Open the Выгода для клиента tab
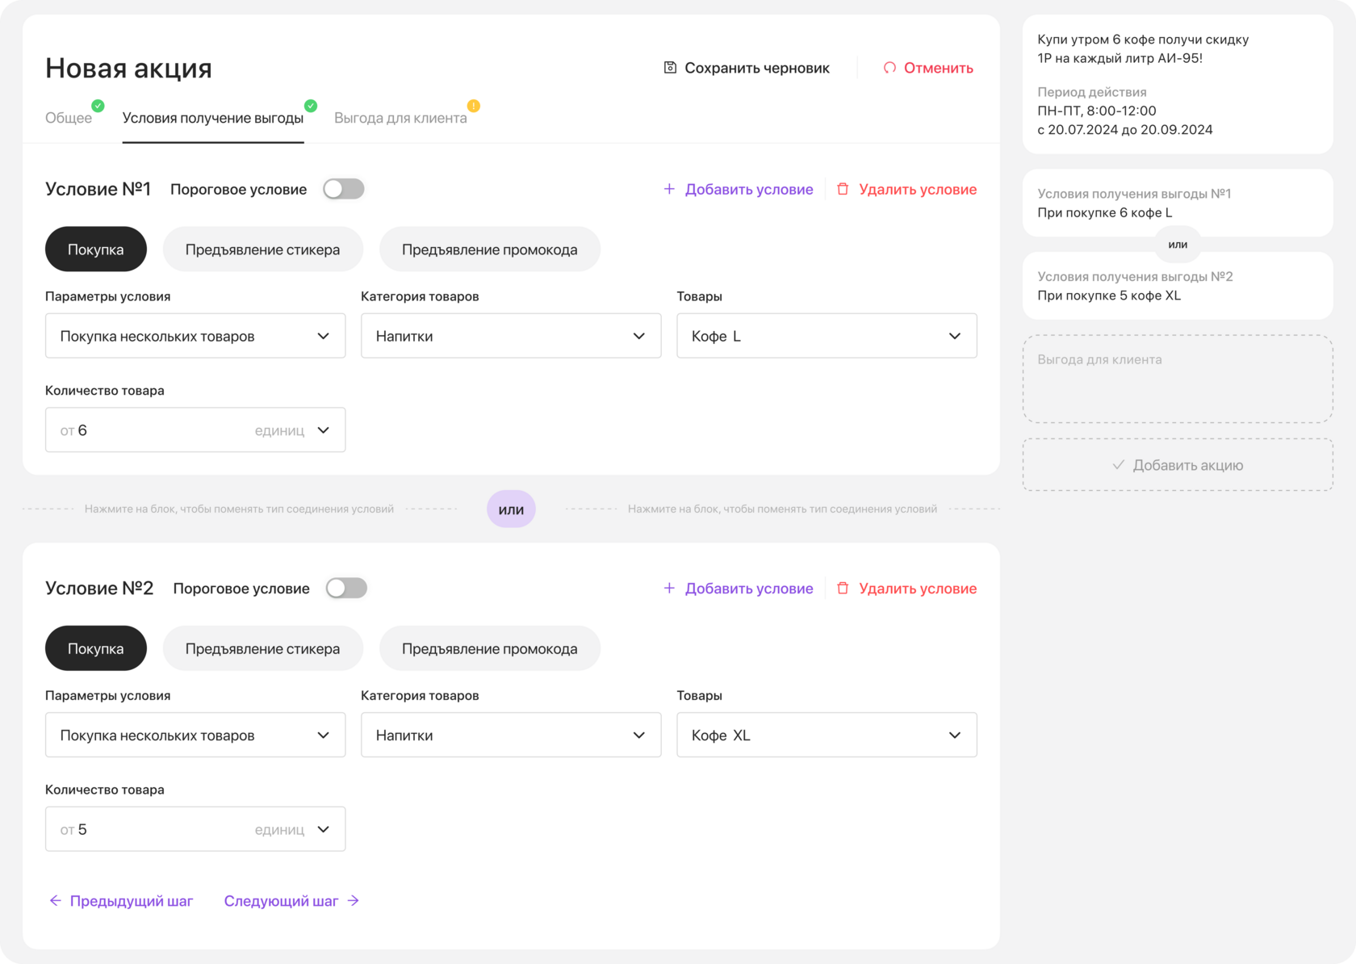This screenshot has height=964, width=1356. click(400, 118)
